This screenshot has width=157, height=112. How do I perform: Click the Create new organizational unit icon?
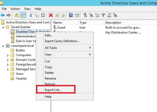97,15
